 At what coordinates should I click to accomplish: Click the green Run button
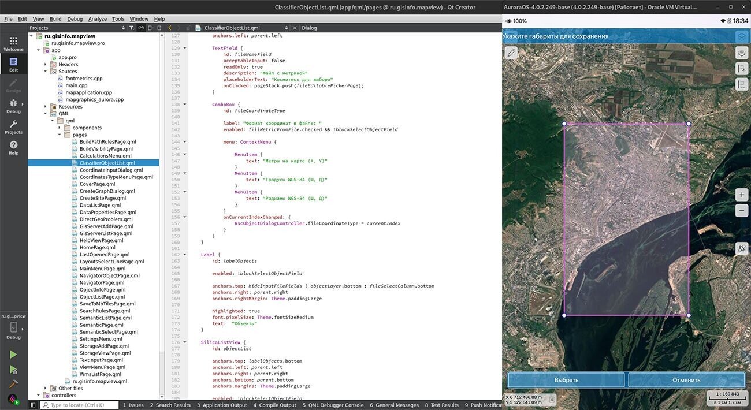[x=13, y=355]
